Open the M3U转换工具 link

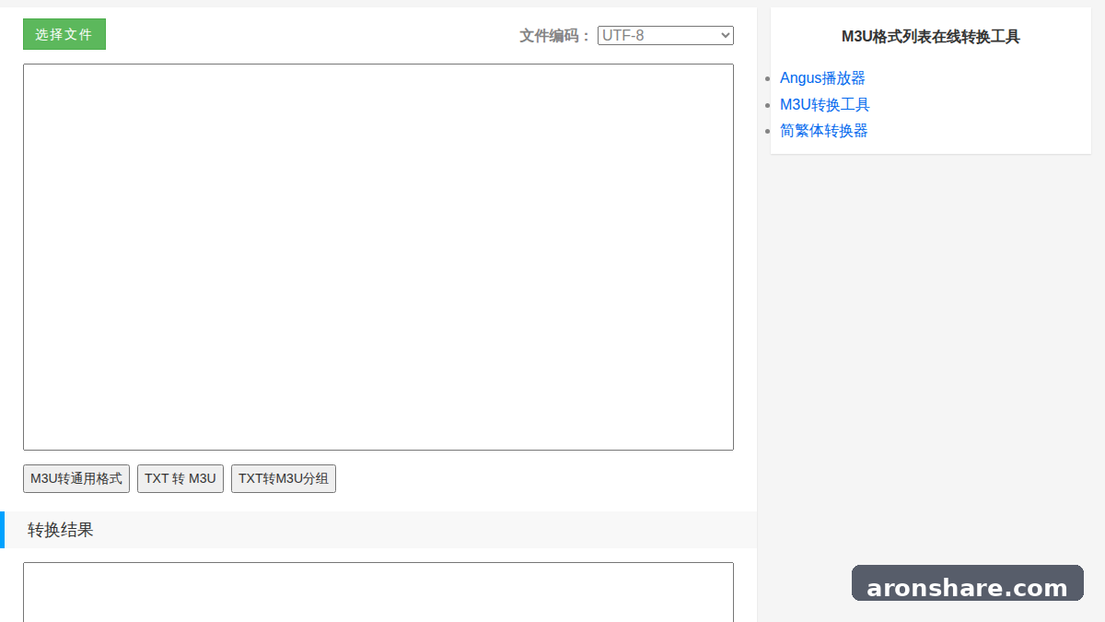pos(825,105)
